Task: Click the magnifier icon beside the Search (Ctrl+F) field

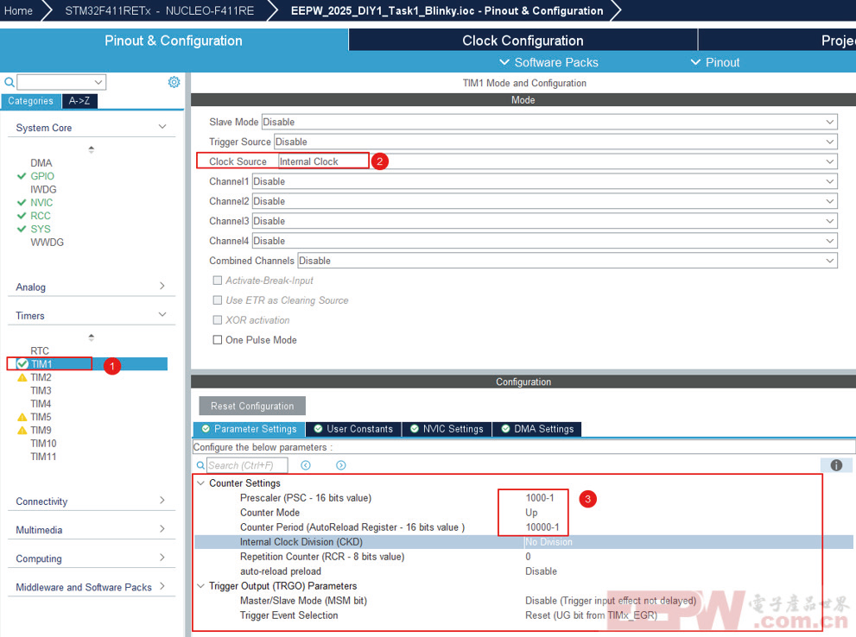Action: 200,465
